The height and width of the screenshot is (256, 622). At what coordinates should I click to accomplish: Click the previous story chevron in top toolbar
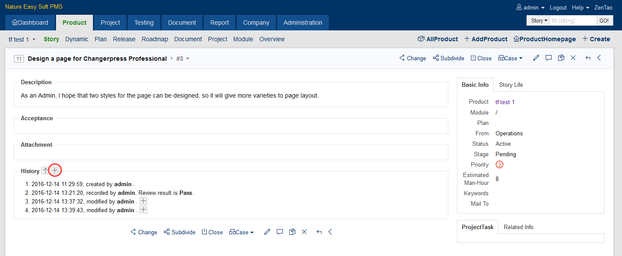[x=599, y=58]
